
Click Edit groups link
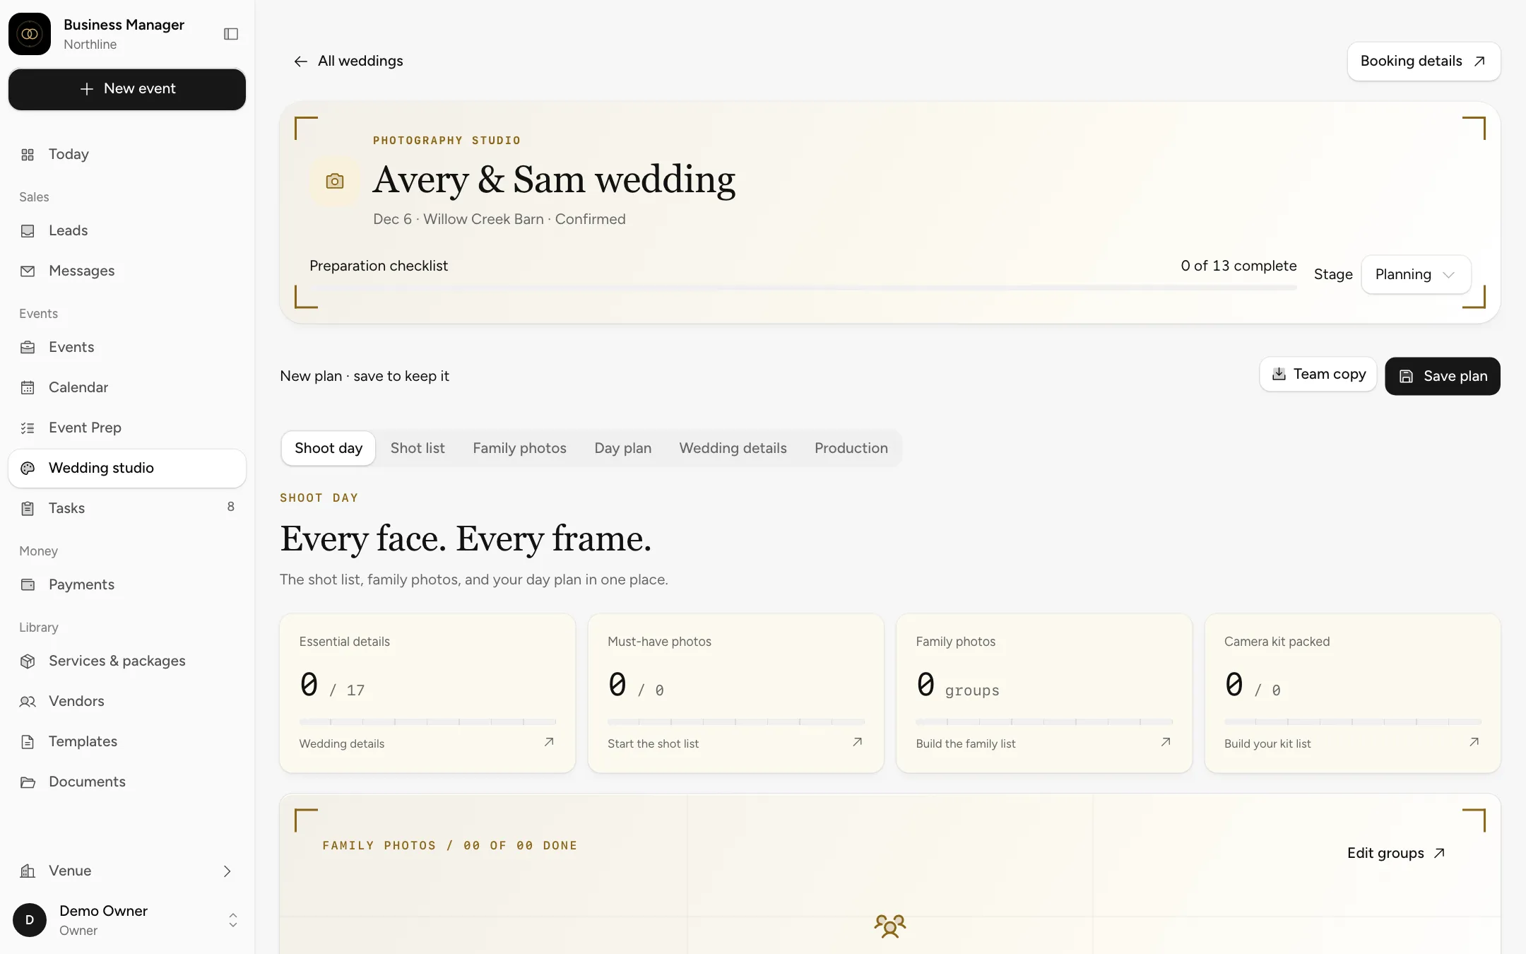(1396, 853)
